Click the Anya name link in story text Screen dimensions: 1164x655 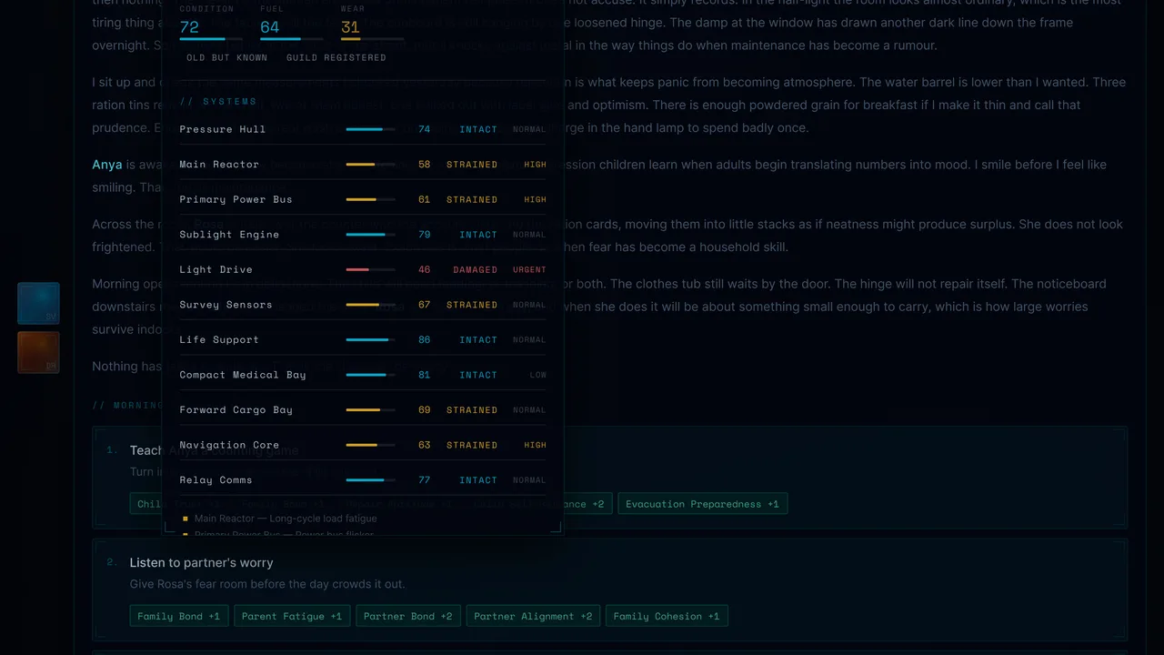click(x=107, y=165)
